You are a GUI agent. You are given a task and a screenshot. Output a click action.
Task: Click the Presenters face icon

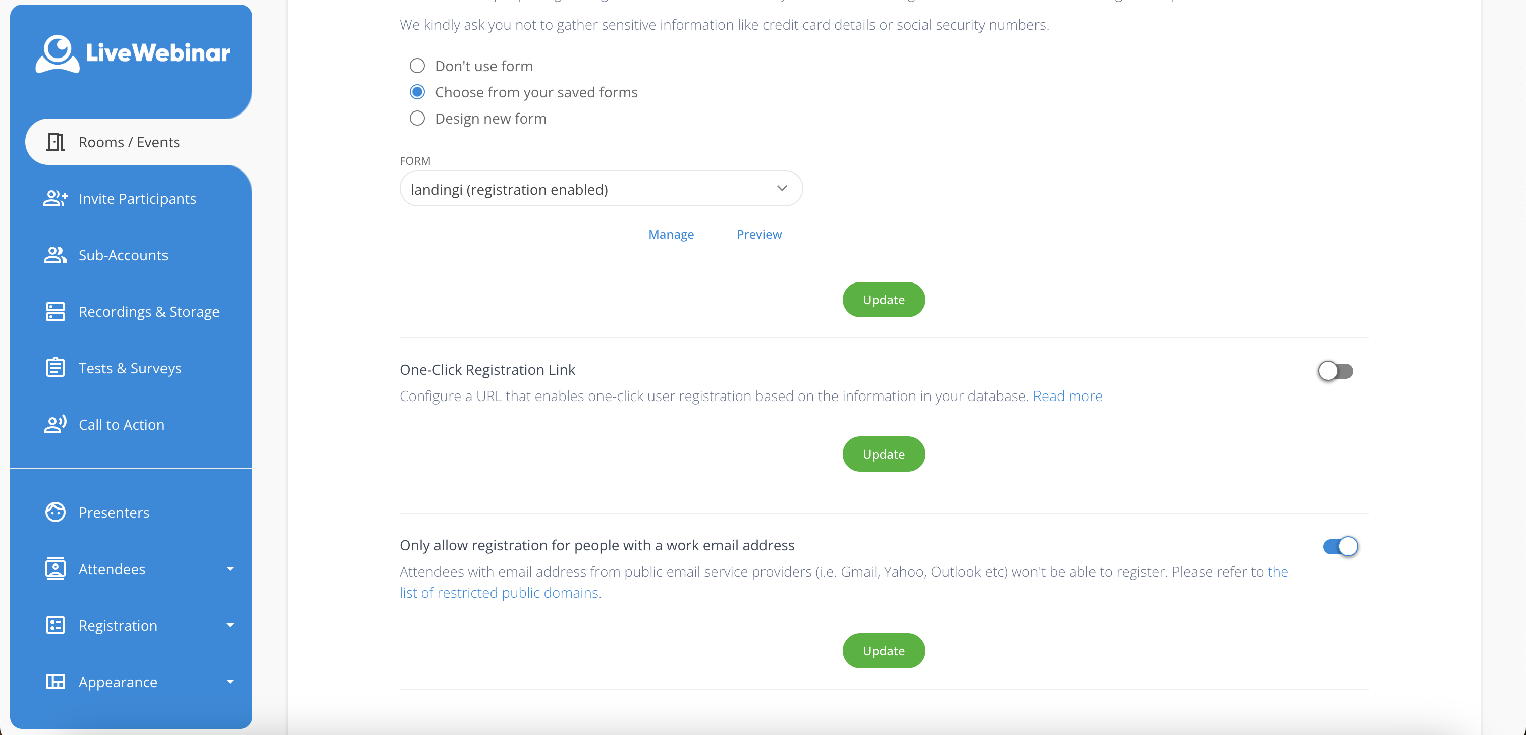click(56, 513)
